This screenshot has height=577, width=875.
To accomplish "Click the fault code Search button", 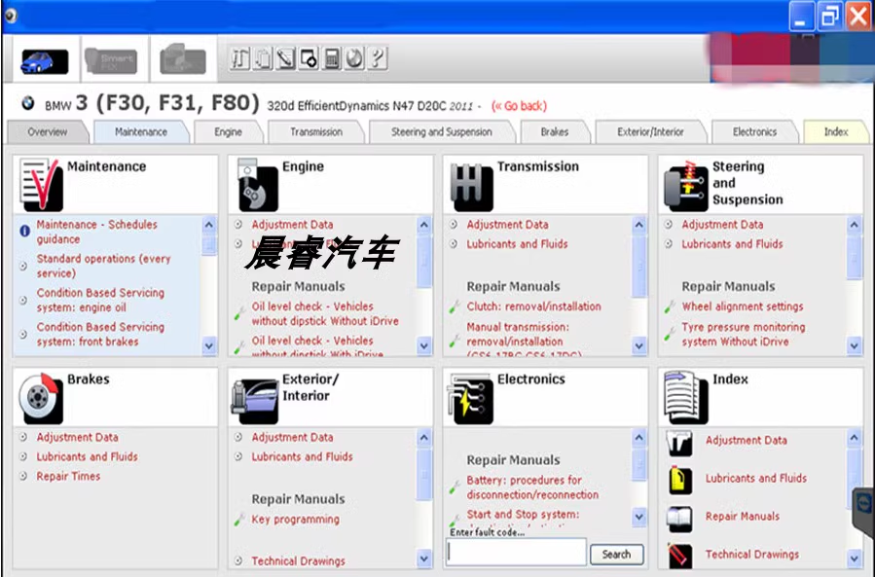I will (x=617, y=554).
